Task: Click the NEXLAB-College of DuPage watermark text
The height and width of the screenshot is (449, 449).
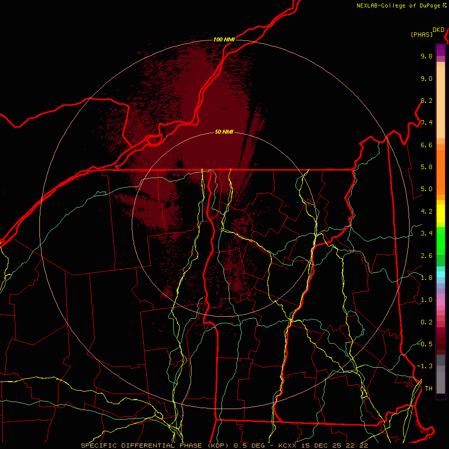Action: (399, 5)
